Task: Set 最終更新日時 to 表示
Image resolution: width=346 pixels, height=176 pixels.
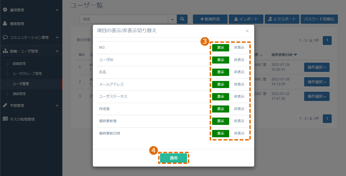Action: point(221,133)
